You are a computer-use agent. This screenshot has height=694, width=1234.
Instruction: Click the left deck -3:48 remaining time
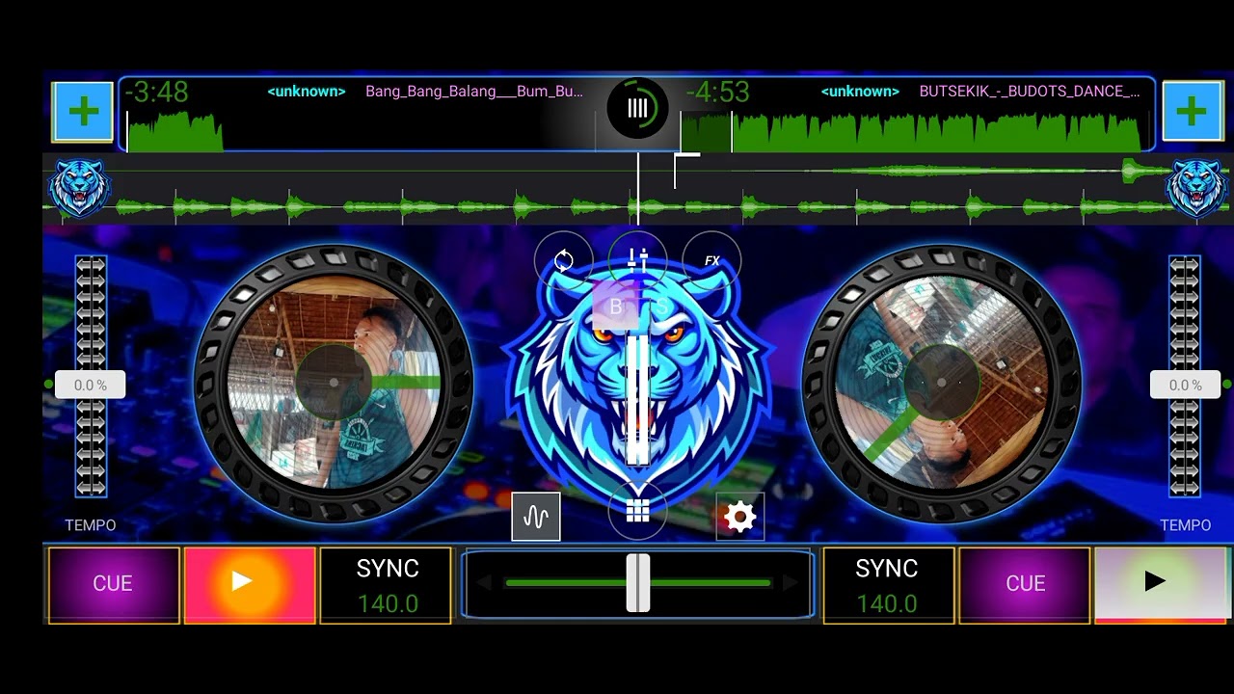click(x=157, y=93)
